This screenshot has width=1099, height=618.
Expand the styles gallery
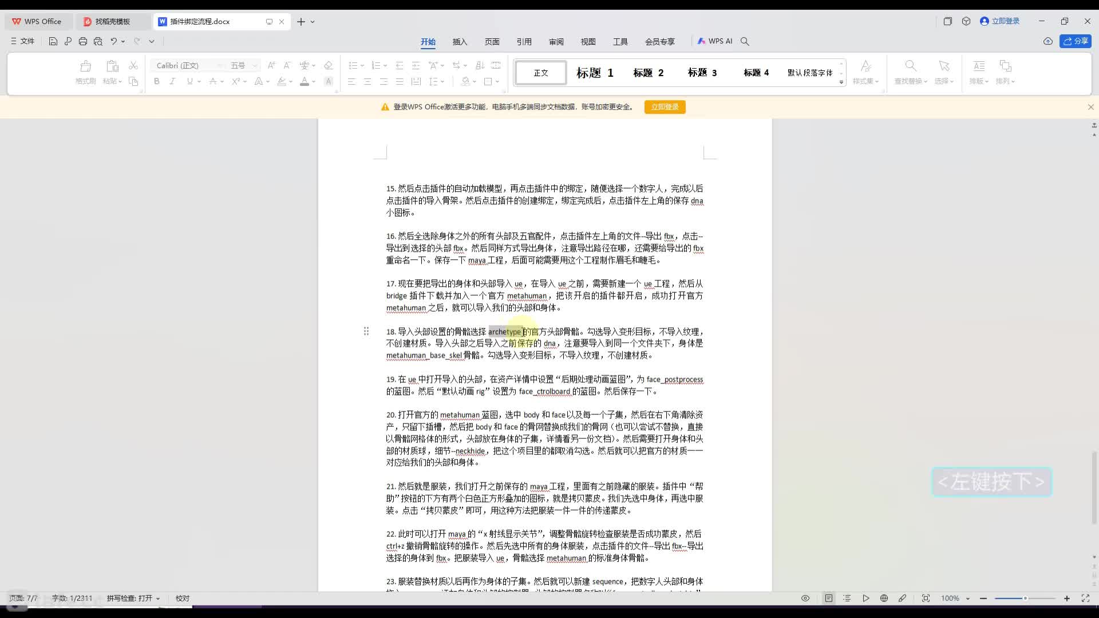pos(841,82)
